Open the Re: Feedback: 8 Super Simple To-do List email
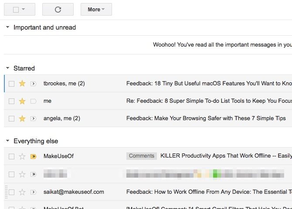 209,101
